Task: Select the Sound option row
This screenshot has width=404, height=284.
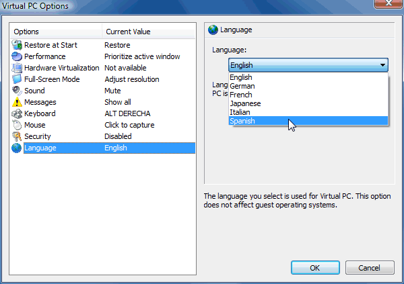Action: tap(103, 91)
